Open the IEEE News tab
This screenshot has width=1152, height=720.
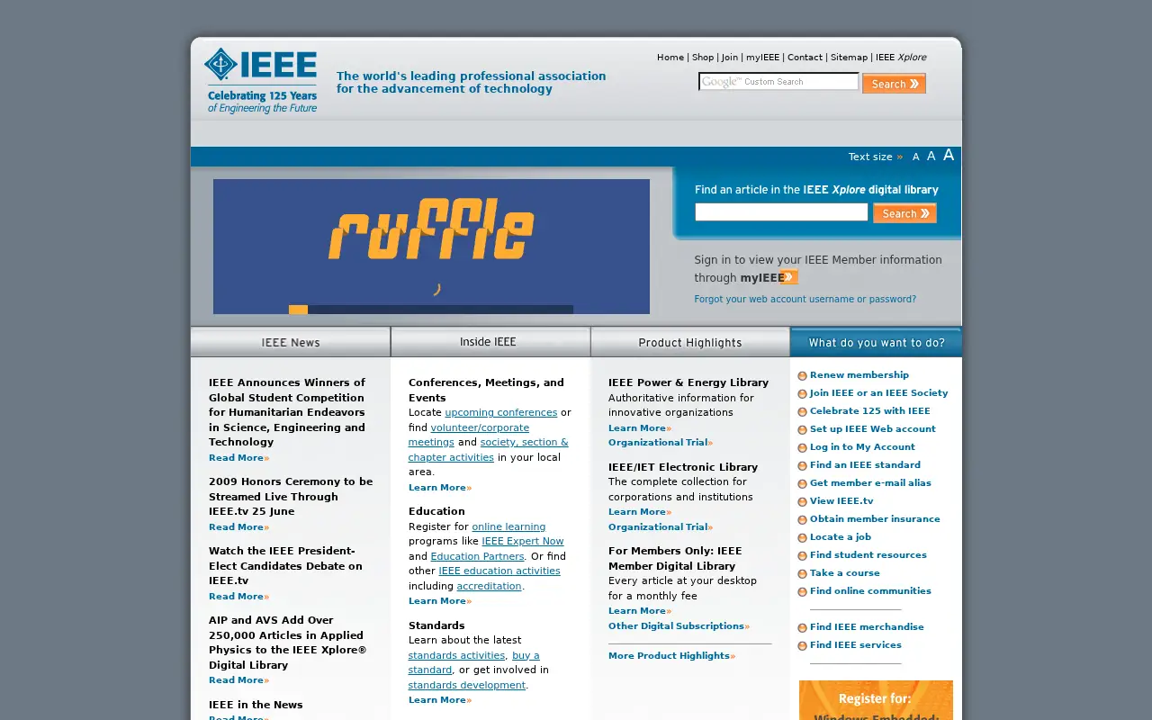click(291, 342)
